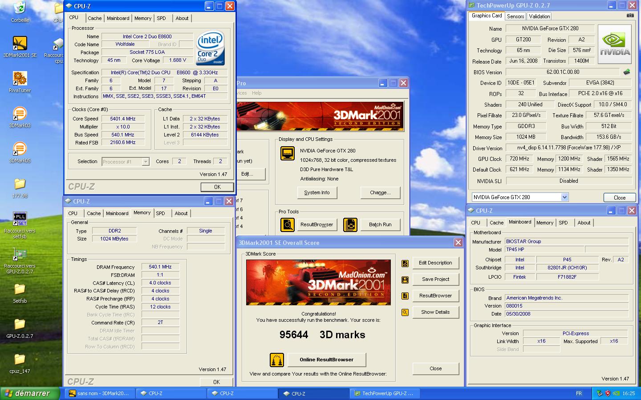Launch the RivaTuner desktop icon
The width and height of the screenshot is (641, 400).
[20, 79]
